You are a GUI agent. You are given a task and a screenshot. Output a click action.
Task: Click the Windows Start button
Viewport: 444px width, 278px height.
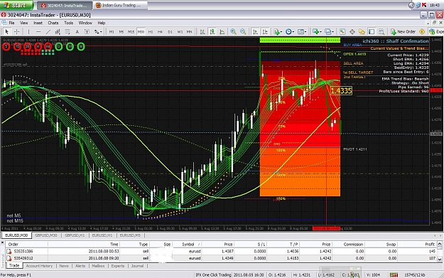pos(16,5)
